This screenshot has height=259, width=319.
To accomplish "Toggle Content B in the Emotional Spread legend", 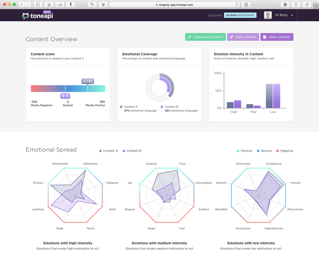I will click(132, 151).
